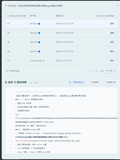The width and height of the screenshot is (120, 160).
Task: Click timestamp 2026-01-27 21:49:30
Action: click(65, 33)
